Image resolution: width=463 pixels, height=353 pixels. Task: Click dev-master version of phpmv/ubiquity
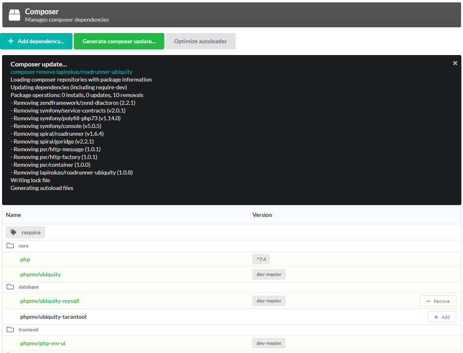pos(269,274)
